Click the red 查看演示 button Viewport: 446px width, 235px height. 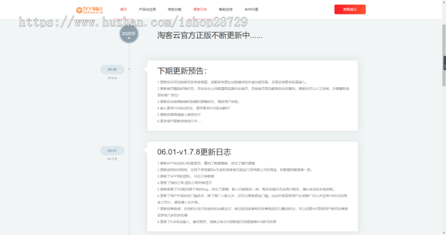coord(350,9)
